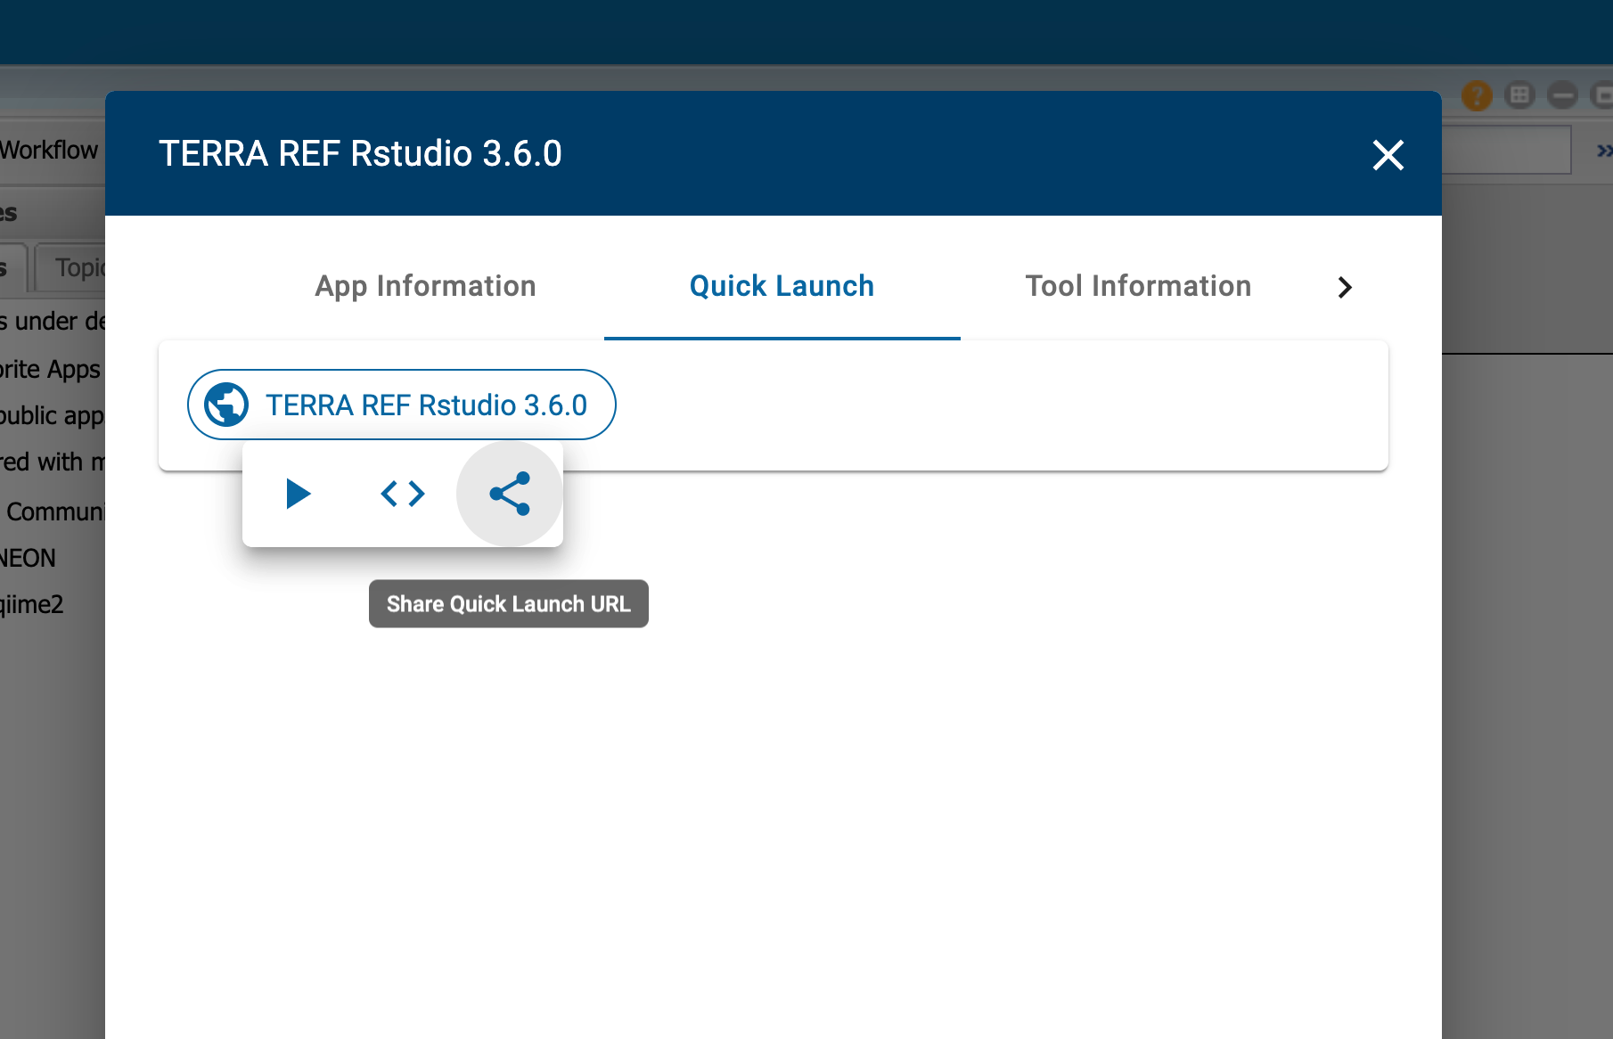The image size is (1613, 1039).
Task: Launch the app with the play icon
Action: (297, 494)
